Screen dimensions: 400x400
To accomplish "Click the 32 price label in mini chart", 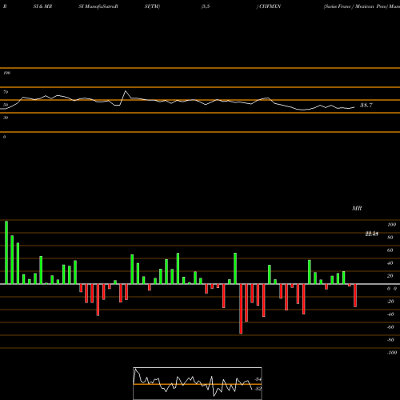I will [x=258, y=389].
